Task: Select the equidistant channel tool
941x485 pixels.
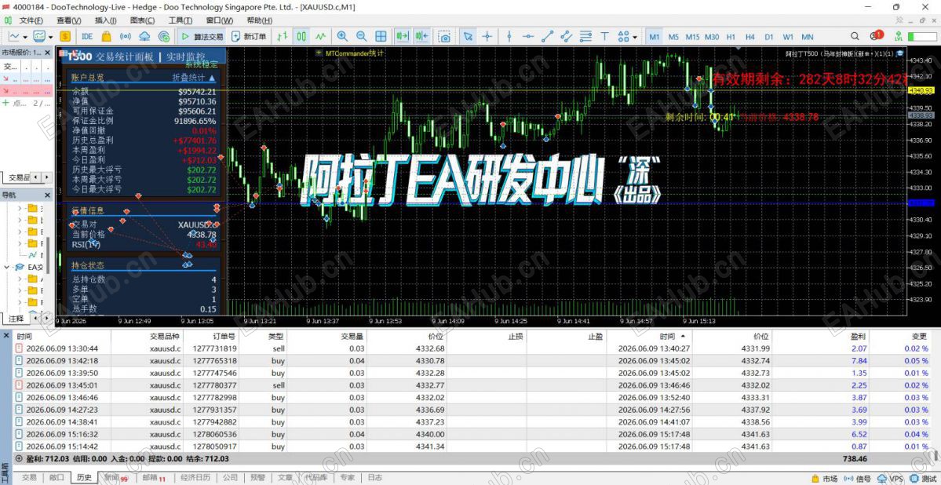Action: pyautogui.click(x=567, y=37)
